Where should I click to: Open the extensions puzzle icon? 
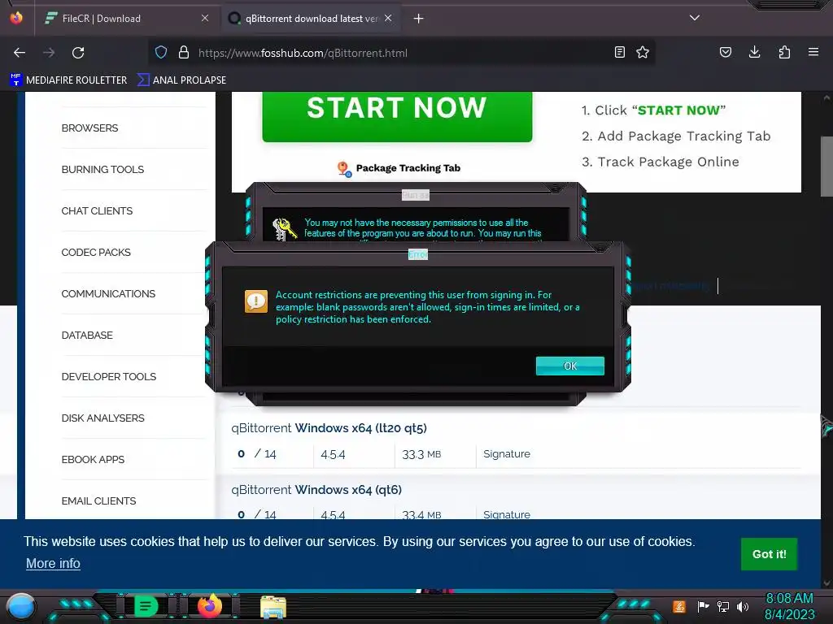coord(784,52)
